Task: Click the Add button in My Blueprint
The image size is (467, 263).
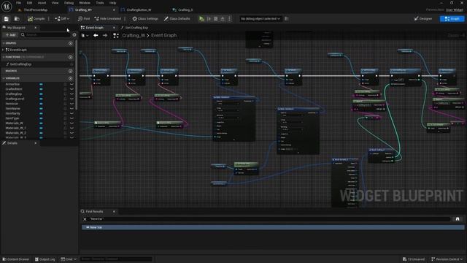Action: tap(10, 35)
